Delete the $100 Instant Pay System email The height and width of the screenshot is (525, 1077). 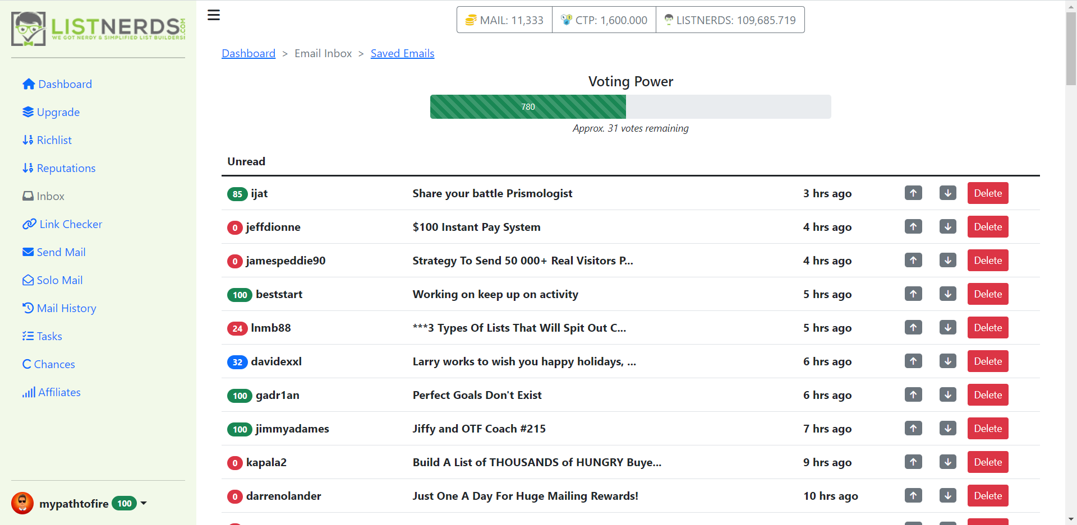pyautogui.click(x=988, y=227)
